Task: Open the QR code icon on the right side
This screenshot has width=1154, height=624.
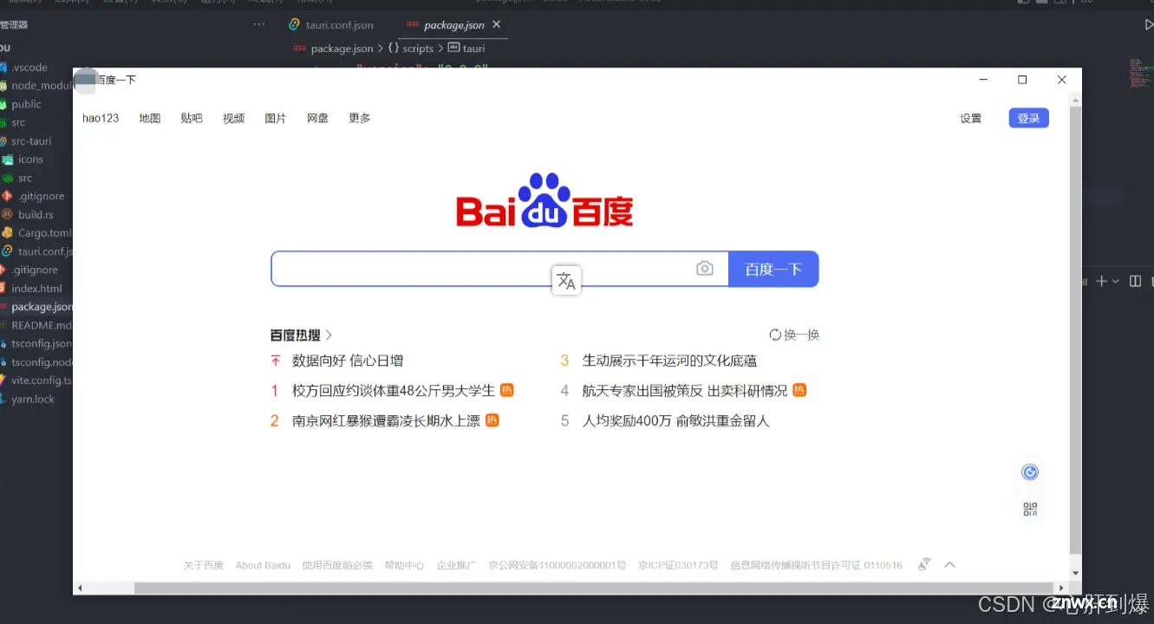Action: [1030, 510]
